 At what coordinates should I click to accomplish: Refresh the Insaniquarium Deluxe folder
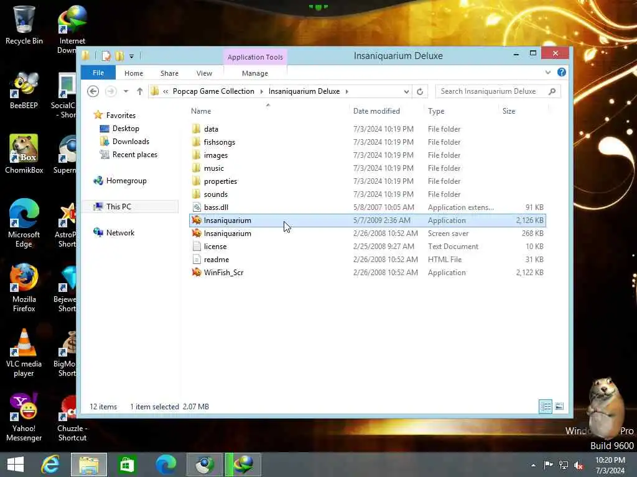(x=420, y=92)
